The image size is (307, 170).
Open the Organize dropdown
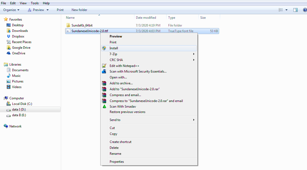pyautogui.click(x=11, y=10)
